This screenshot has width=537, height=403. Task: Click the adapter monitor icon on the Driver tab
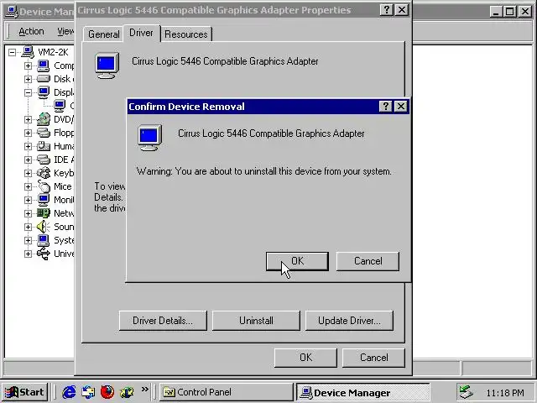[107, 65]
